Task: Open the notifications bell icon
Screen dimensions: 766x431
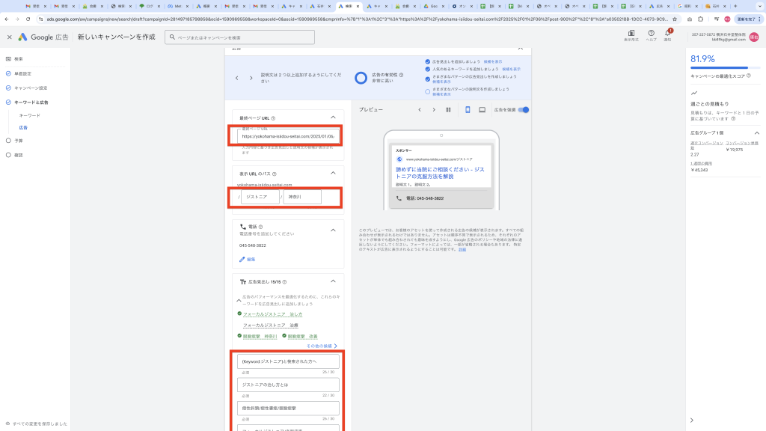Action: tap(667, 34)
